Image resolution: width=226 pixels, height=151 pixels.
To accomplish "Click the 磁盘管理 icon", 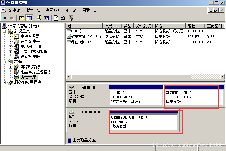I will click(x=16, y=77).
